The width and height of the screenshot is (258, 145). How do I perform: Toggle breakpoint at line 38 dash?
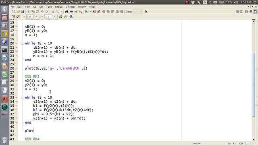coord(17,118)
